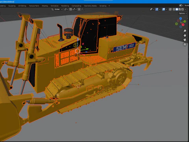Open the Scripting workspace tab

click(x=103, y=6)
